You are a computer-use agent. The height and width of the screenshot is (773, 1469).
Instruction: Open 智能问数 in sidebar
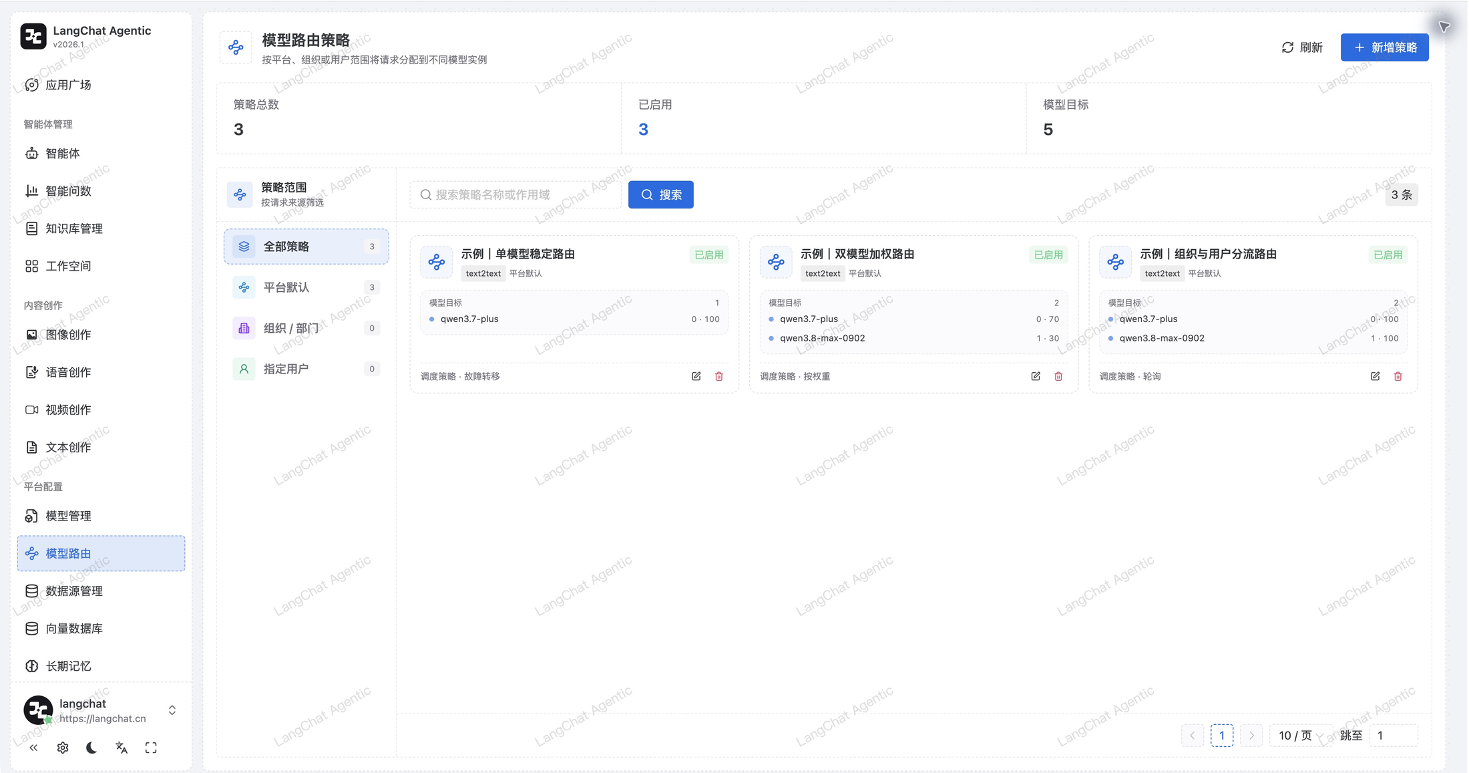[101, 191]
